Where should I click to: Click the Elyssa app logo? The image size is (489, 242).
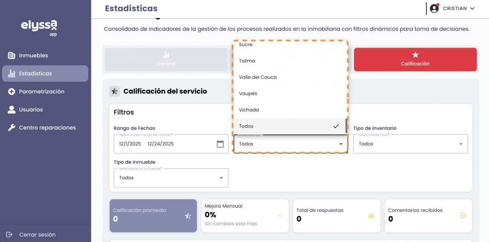coord(39,26)
